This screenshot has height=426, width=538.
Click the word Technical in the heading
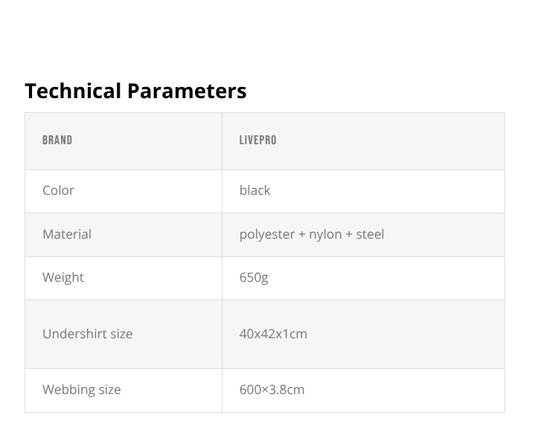72,91
